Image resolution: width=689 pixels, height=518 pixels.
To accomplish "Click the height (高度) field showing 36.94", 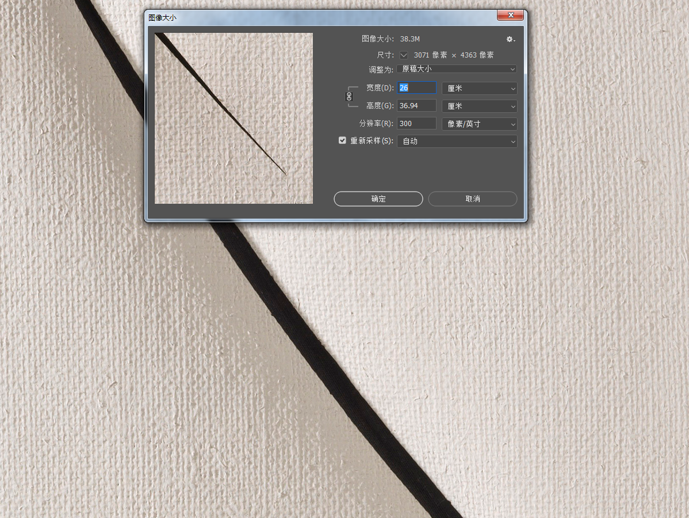I will (x=416, y=105).
